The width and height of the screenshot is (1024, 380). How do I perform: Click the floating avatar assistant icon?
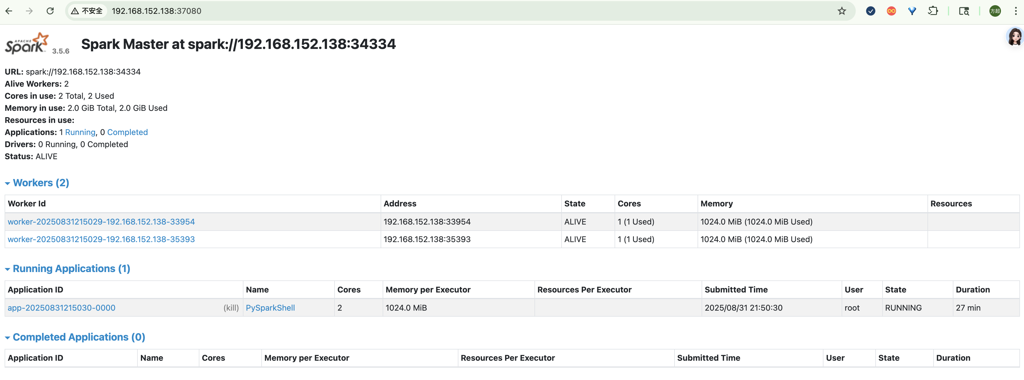click(x=1015, y=37)
